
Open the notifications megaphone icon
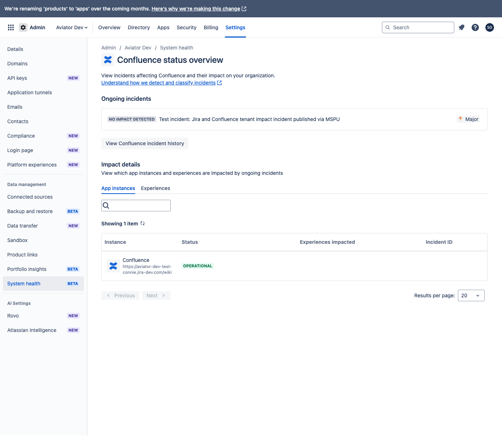click(461, 27)
